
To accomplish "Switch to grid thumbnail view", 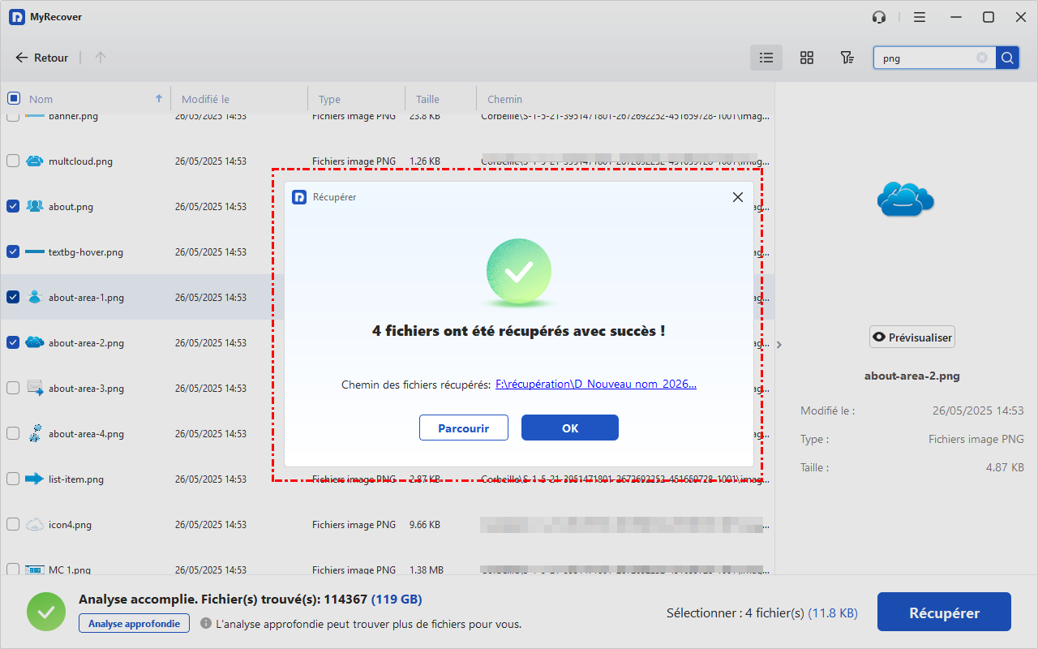I will pyautogui.click(x=806, y=58).
